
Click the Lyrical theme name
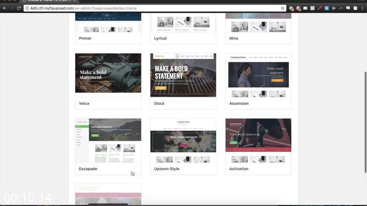(161, 38)
